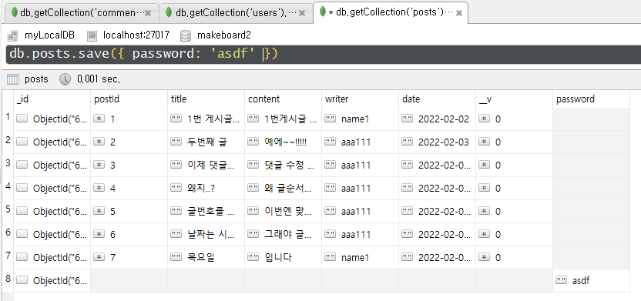Click the ObjectId icon in row 5
This screenshot has height=301, width=641.
point(22,211)
